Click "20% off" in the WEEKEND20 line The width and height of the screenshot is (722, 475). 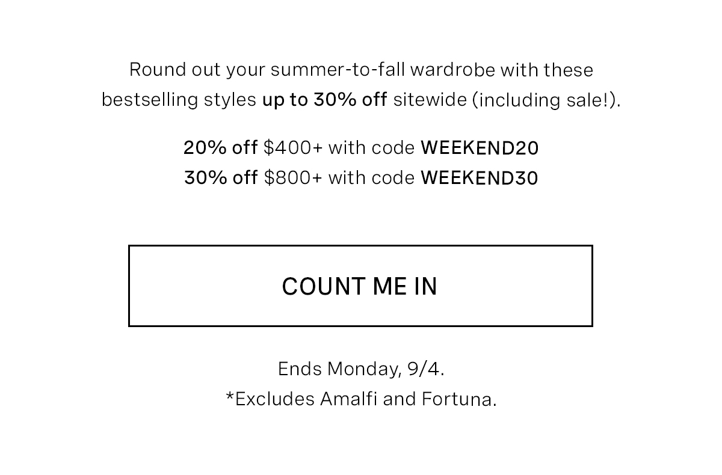pyautogui.click(x=220, y=148)
